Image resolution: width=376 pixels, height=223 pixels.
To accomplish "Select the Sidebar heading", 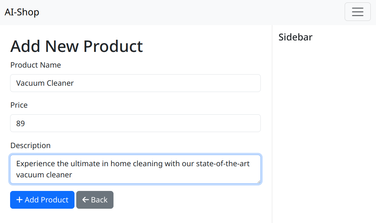I will 296,37.
